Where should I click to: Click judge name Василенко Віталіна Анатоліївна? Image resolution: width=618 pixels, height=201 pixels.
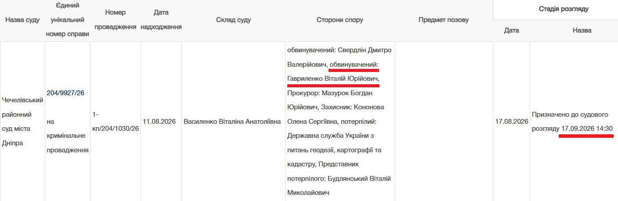coord(232,122)
